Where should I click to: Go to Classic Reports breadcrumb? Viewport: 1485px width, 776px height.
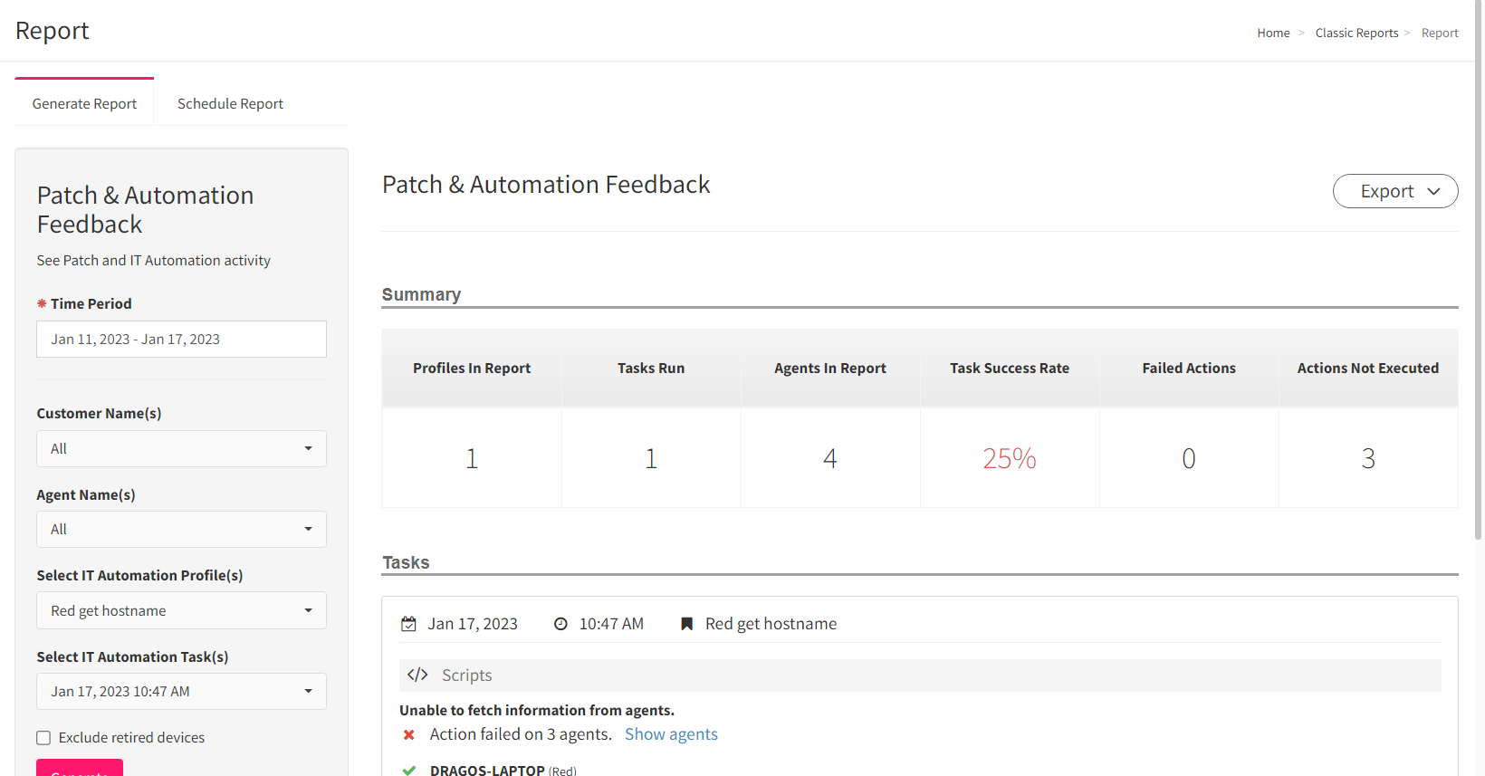click(1356, 34)
